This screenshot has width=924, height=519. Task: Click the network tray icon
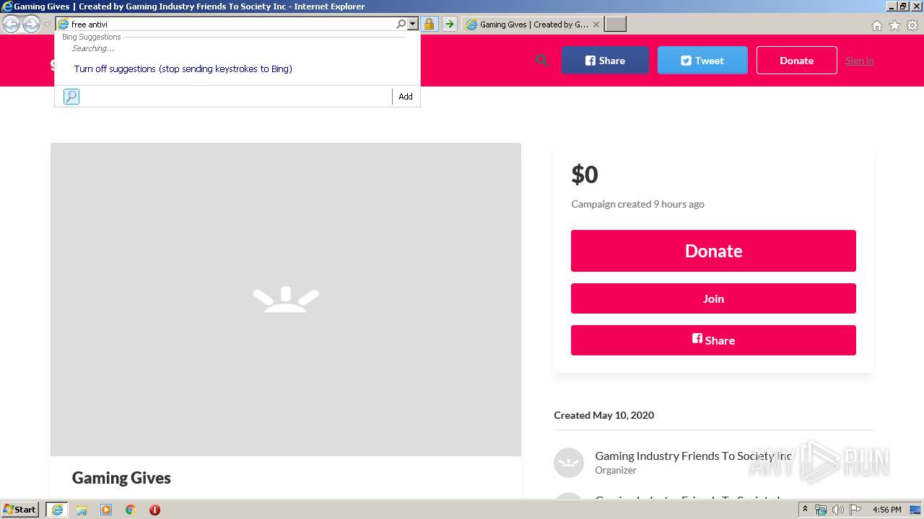[x=821, y=510]
